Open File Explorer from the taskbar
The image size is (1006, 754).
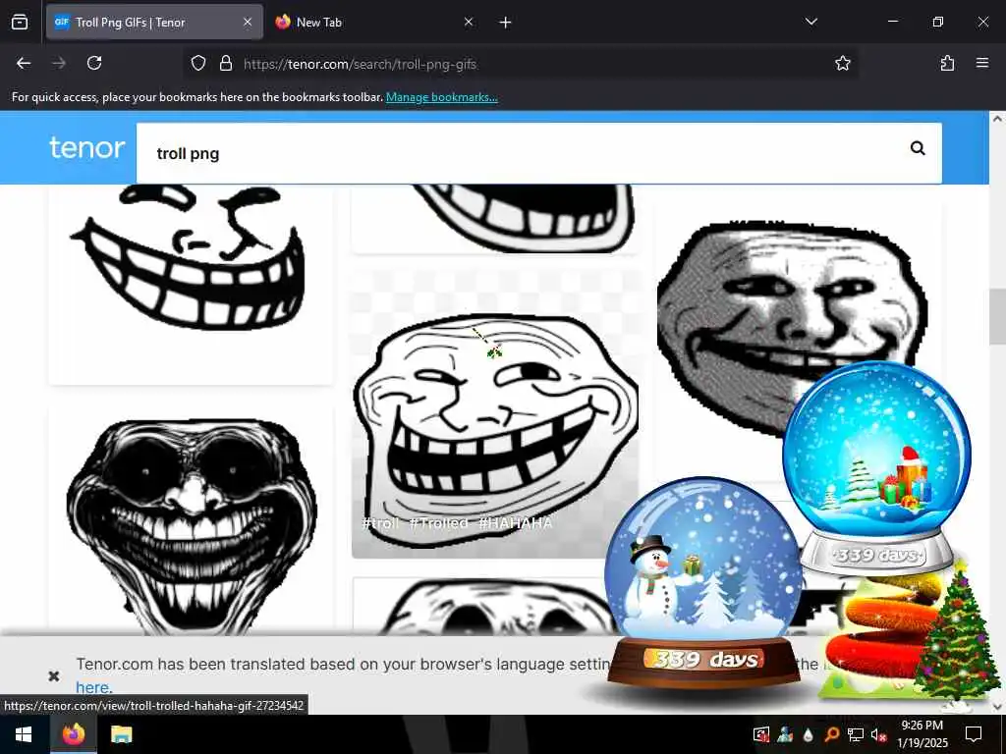[121, 734]
